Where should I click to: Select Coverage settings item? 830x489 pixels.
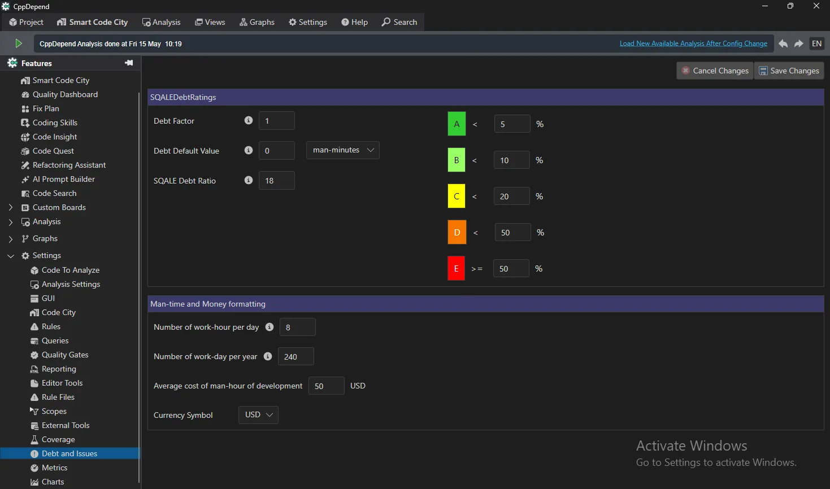(x=53, y=439)
